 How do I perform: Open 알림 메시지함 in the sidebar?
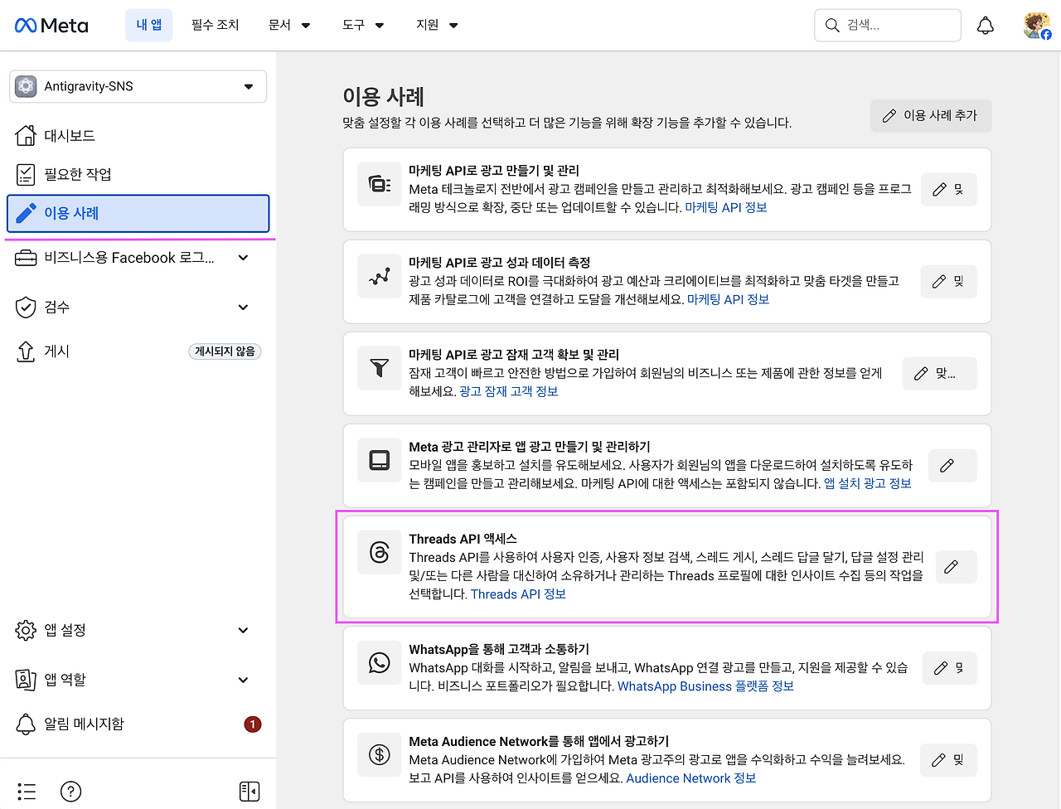coord(138,724)
